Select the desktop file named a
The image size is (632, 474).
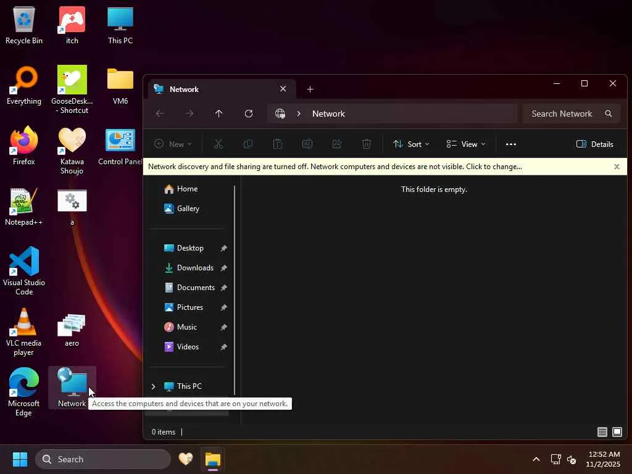tap(72, 206)
